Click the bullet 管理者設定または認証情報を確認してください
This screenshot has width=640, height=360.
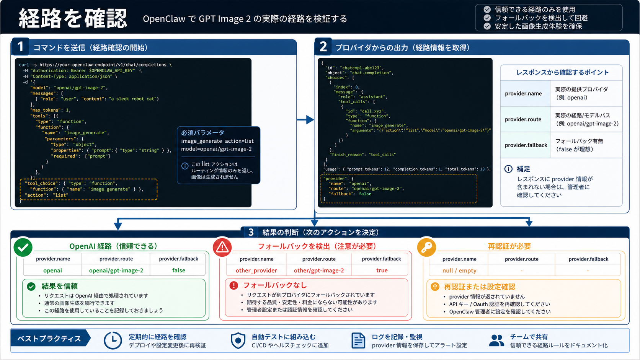[x=300, y=310]
